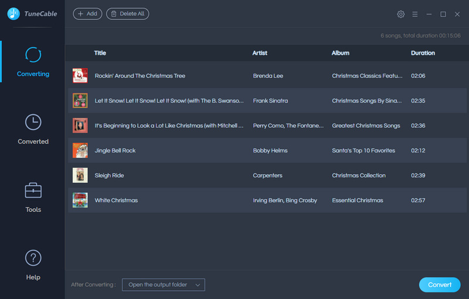Select It's Beginning to Look a Lot title

[169, 125]
